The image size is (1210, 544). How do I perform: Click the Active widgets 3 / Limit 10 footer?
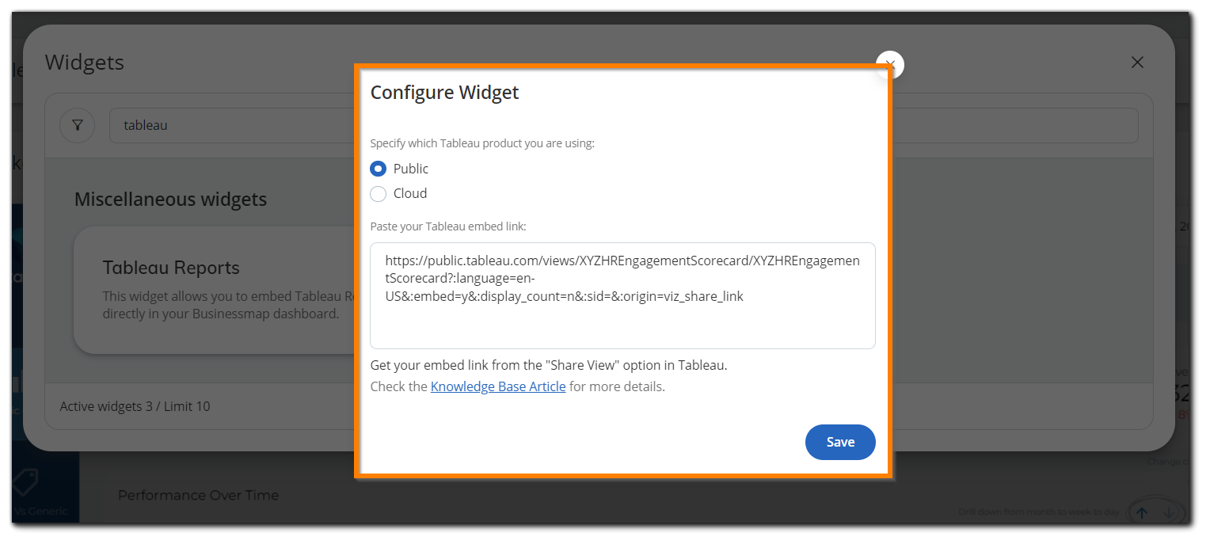point(134,405)
